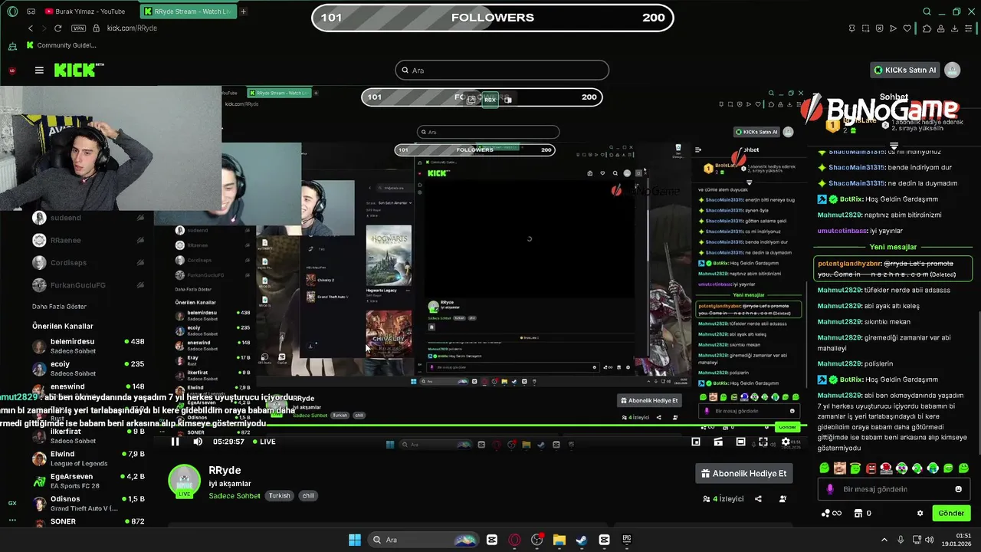Open the Community Guidelines bookmark
The width and height of the screenshot is (981, 552).
point(61,45)
